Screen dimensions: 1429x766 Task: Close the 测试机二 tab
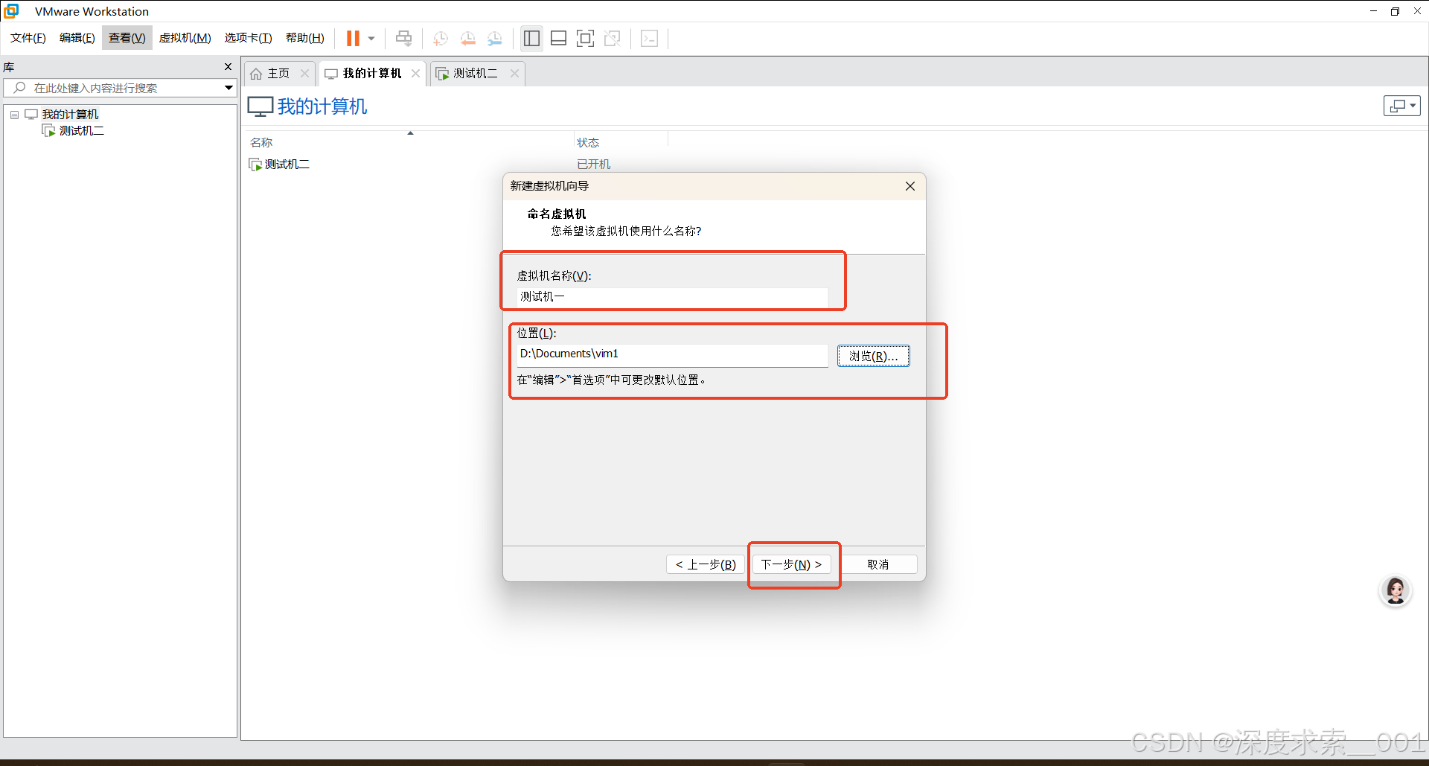tap(514, 74)
